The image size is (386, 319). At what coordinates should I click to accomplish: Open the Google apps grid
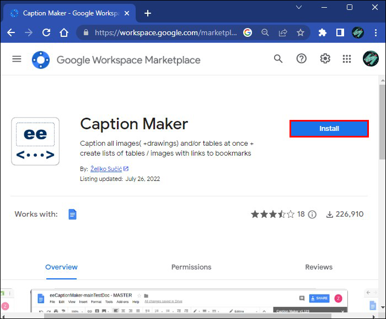point(347,59)
